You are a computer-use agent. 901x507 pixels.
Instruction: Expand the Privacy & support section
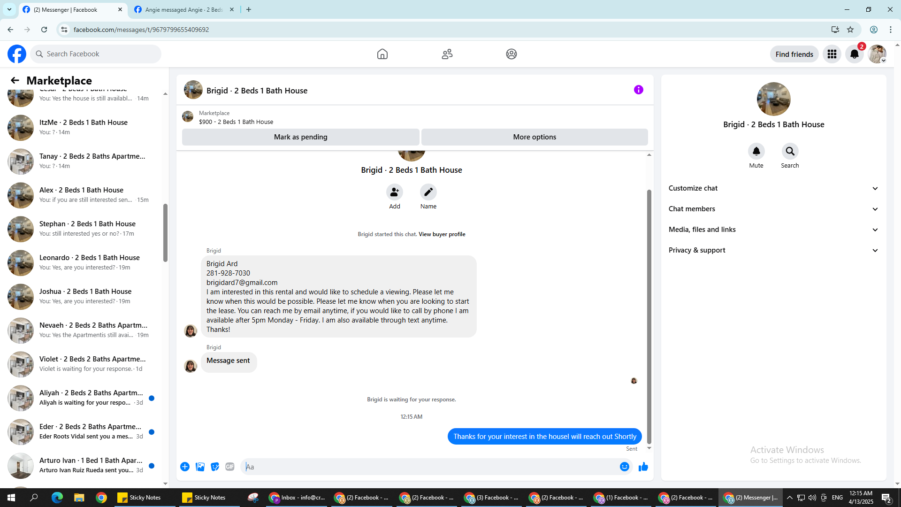(774, 250)
